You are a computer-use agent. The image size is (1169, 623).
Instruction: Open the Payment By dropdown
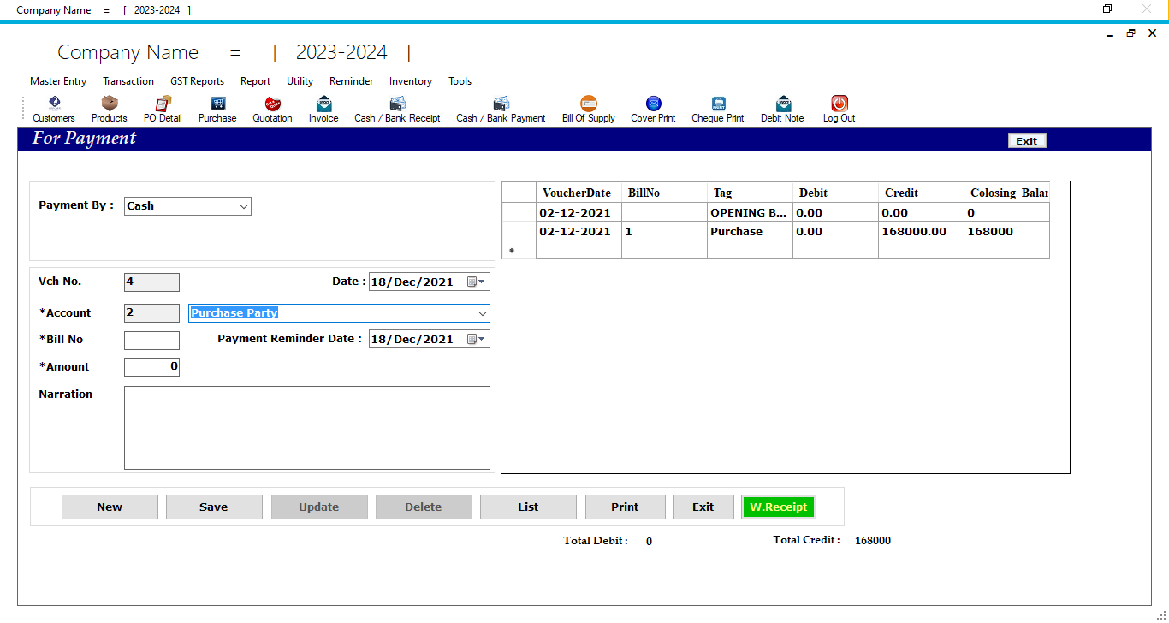(x=242, y=206)
